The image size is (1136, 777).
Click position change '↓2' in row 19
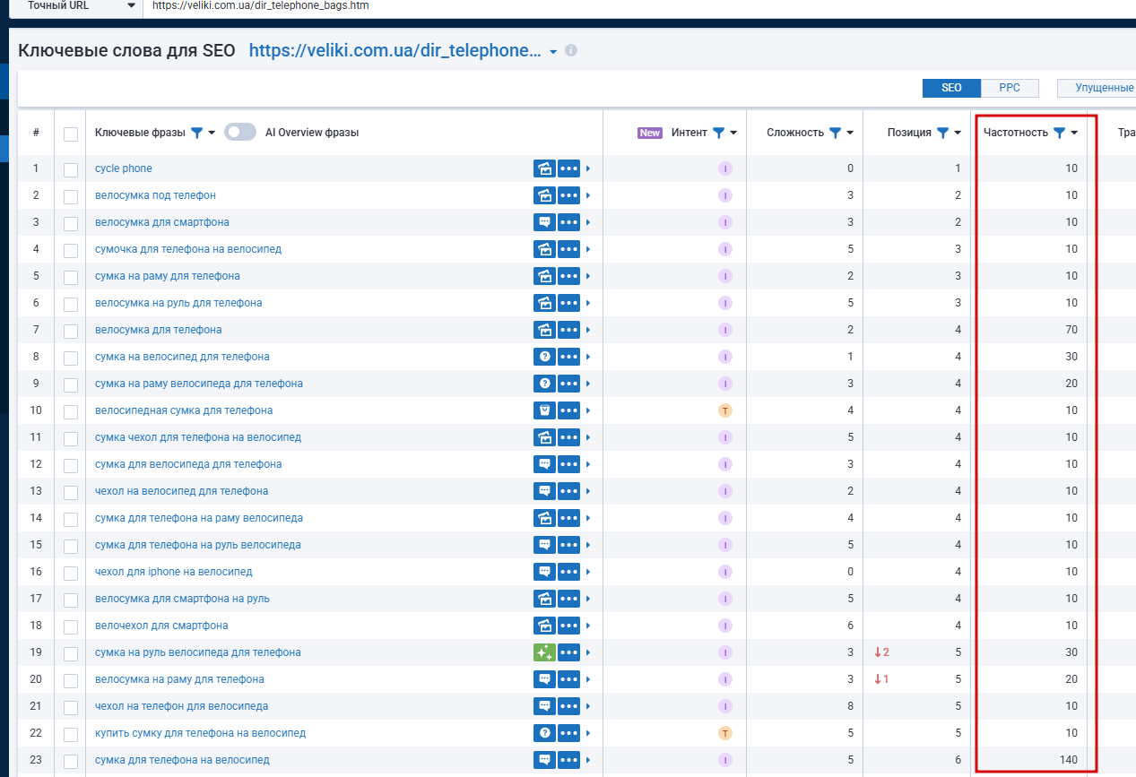881,652
